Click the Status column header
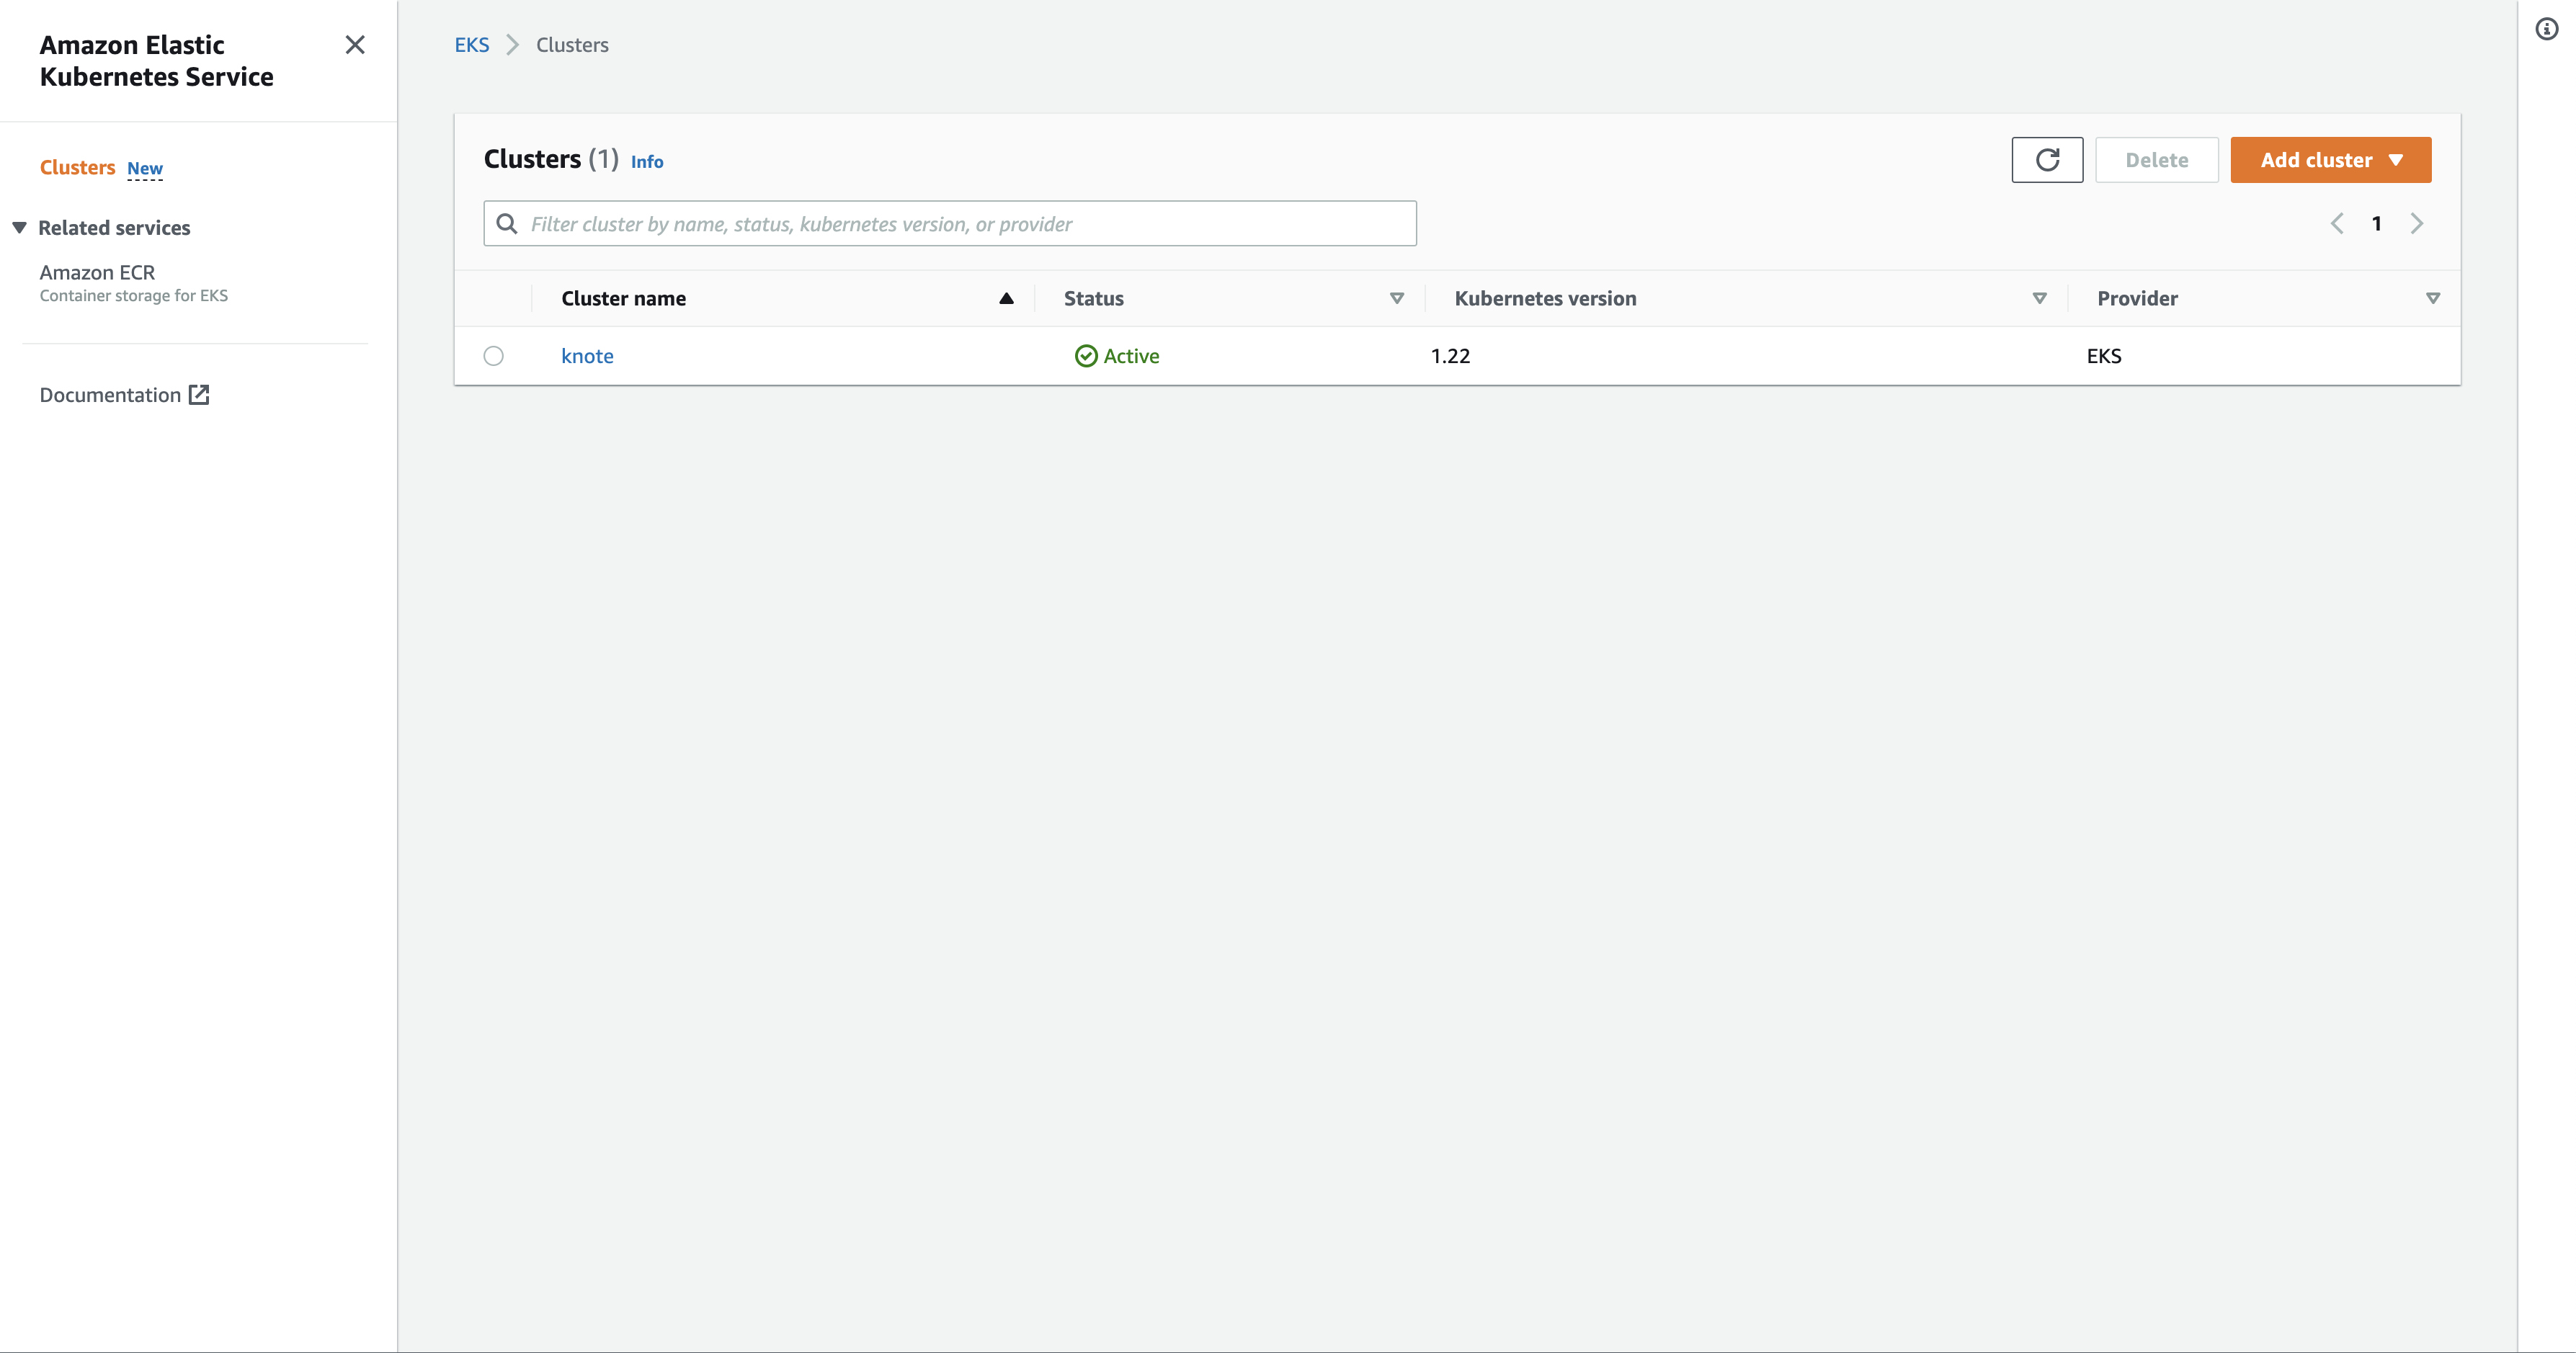This screenshot has width=2576, height=1353. coord(1094,299)
